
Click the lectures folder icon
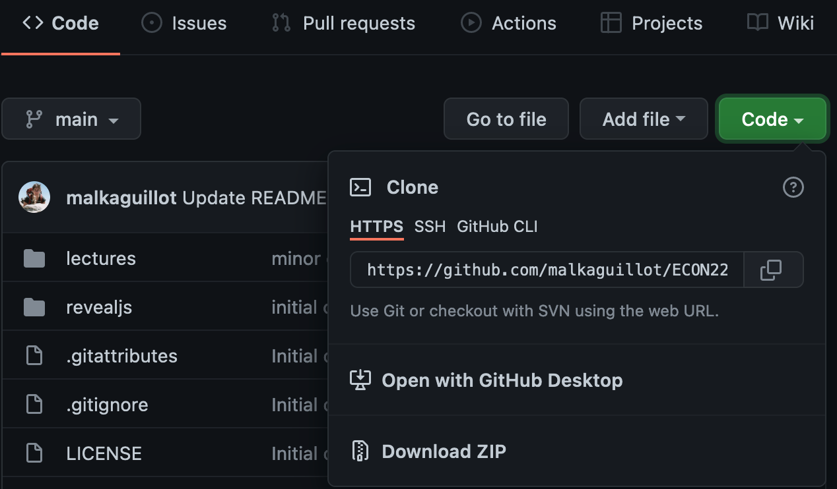pyautogui.click(x=34, y=258)
